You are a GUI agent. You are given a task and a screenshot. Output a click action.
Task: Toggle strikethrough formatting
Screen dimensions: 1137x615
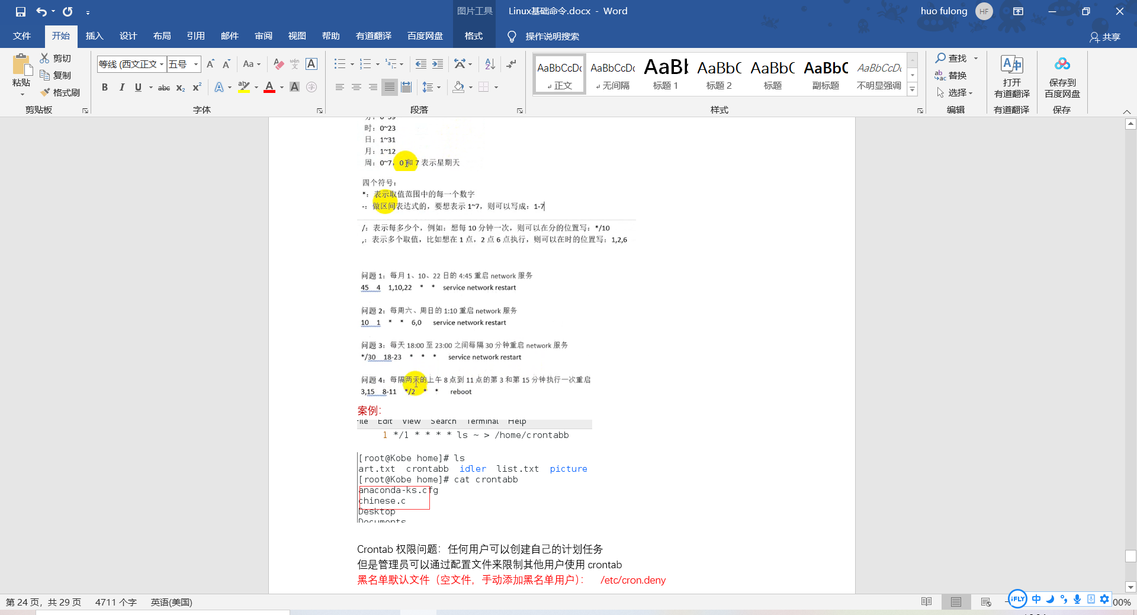click(x=164, y=87)
